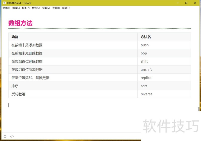Open the 帮助 (Help) menu
Screen dimensions: 201x141
pos(66,8)
